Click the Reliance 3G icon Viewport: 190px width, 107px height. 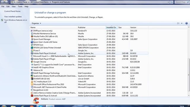[32, 70]
